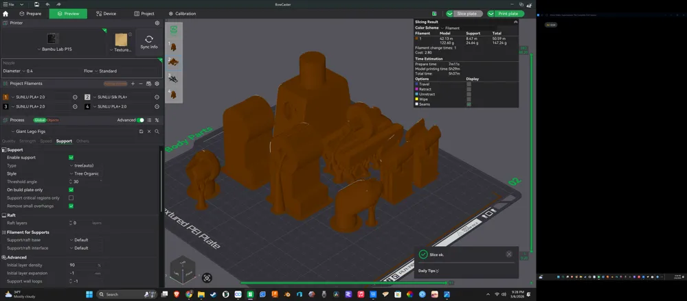Open support Type tree(auto) dropdown
Viewport: 687px width, 301px height.
(85, 165)
